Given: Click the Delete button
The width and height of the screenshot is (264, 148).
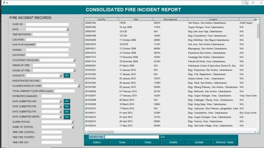Looking at the screenshot, I should point(173,142).
